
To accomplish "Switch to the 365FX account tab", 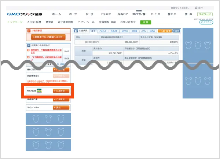I will [x=124, y=31].
